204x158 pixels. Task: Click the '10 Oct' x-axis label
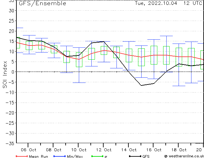coord(79,150)
